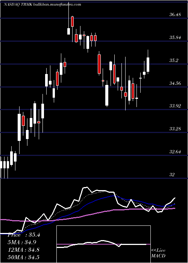188x263 pixels.
Task: Select the 33.92 price axis label
Action: click(175, 106)
